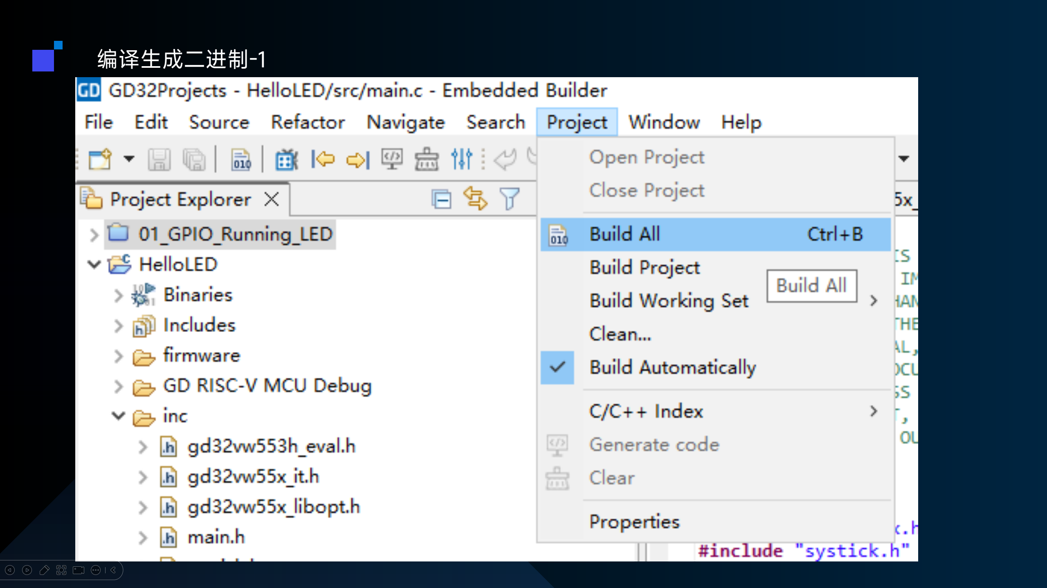Viewport: 1047px width, 588px height.
Task: Open the Help menu
Action: [741, 122]
